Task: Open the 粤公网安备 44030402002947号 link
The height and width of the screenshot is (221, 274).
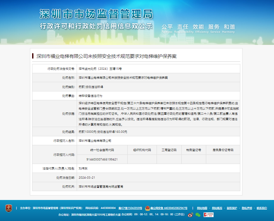Action: [x=169, y=208]
